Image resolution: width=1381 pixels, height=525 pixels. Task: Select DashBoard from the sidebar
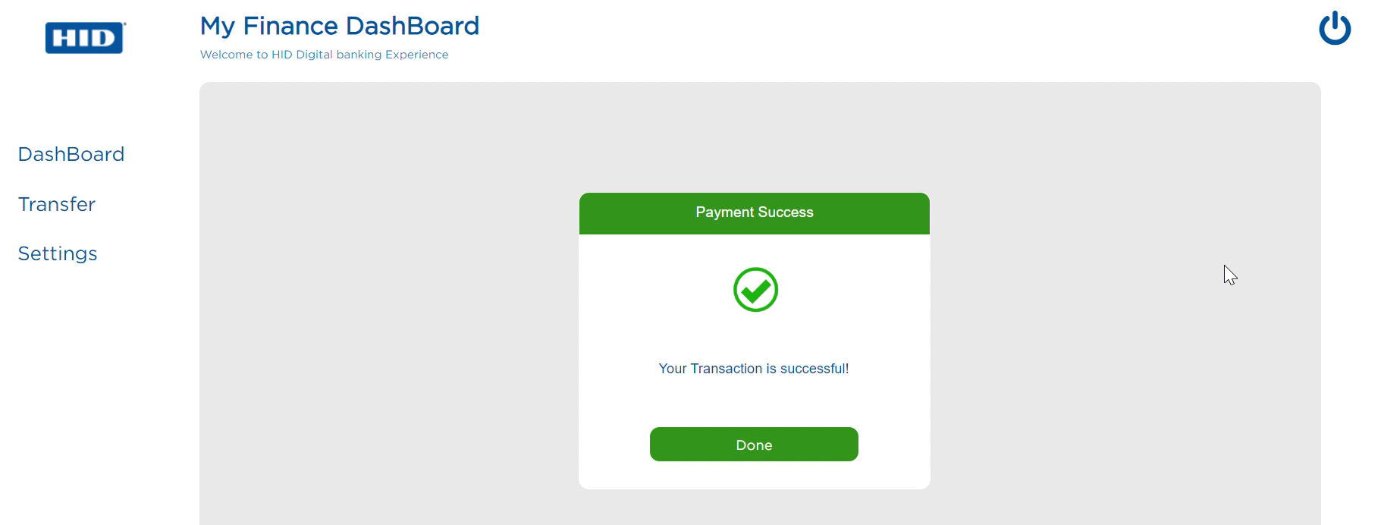tap(71, 154)
